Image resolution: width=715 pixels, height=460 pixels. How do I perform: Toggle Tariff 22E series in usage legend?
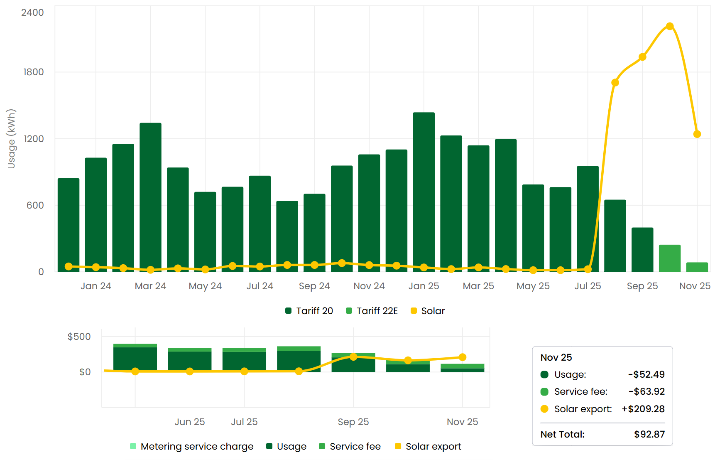(x=372, y=311)
